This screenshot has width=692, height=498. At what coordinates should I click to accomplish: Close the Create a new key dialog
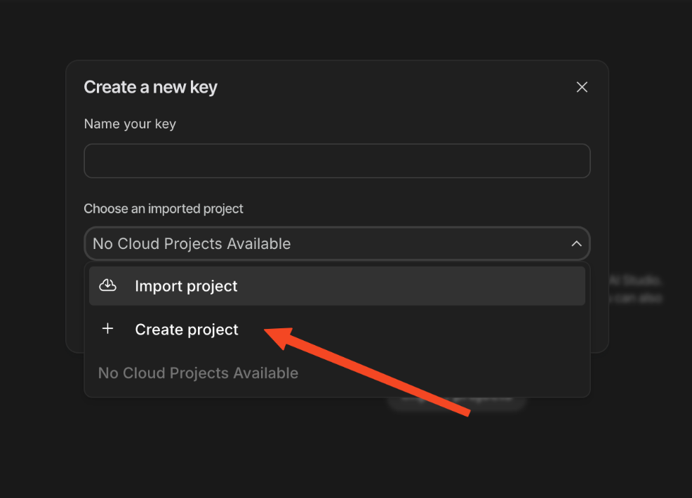582,87
